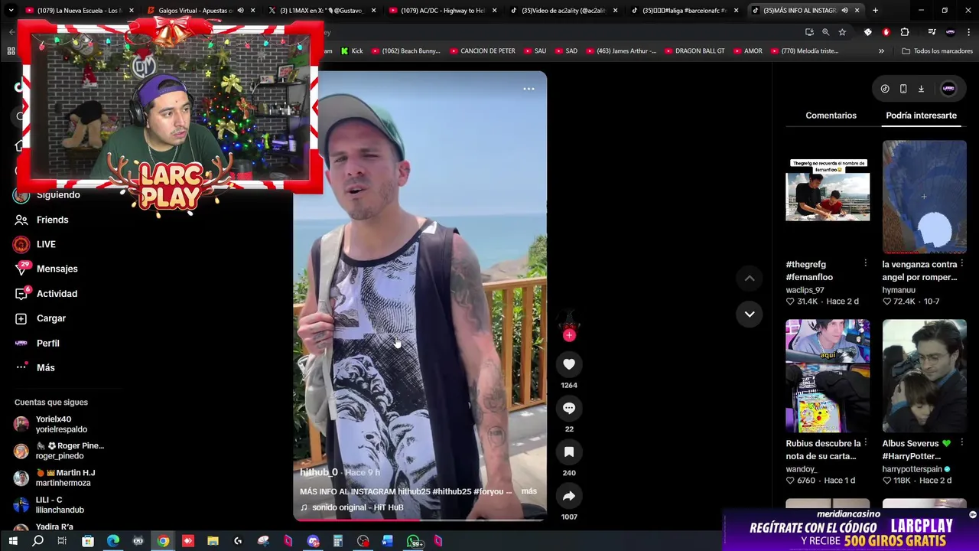
Task: Open Microsoft Word from the taskbar
Action: click(x=388, y=541)
